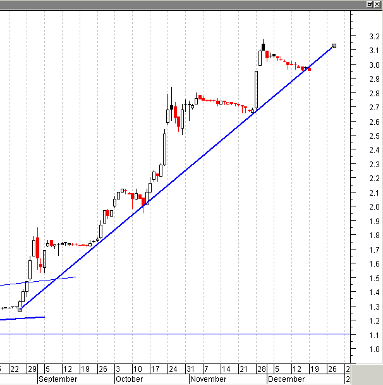
Task: Select the trendline's lower start handle near 1.3
Action: (20, 310)
